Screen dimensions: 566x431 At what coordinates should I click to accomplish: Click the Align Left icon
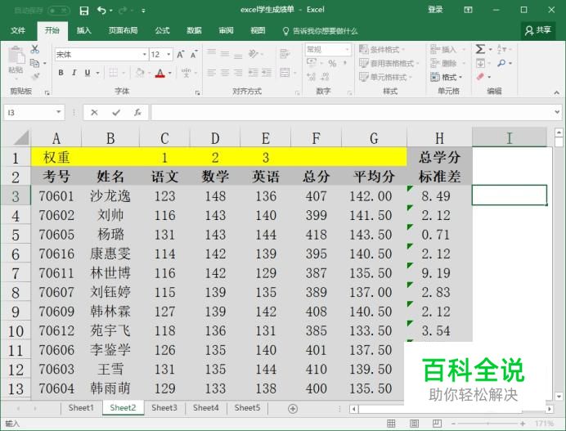pos(212,73)
